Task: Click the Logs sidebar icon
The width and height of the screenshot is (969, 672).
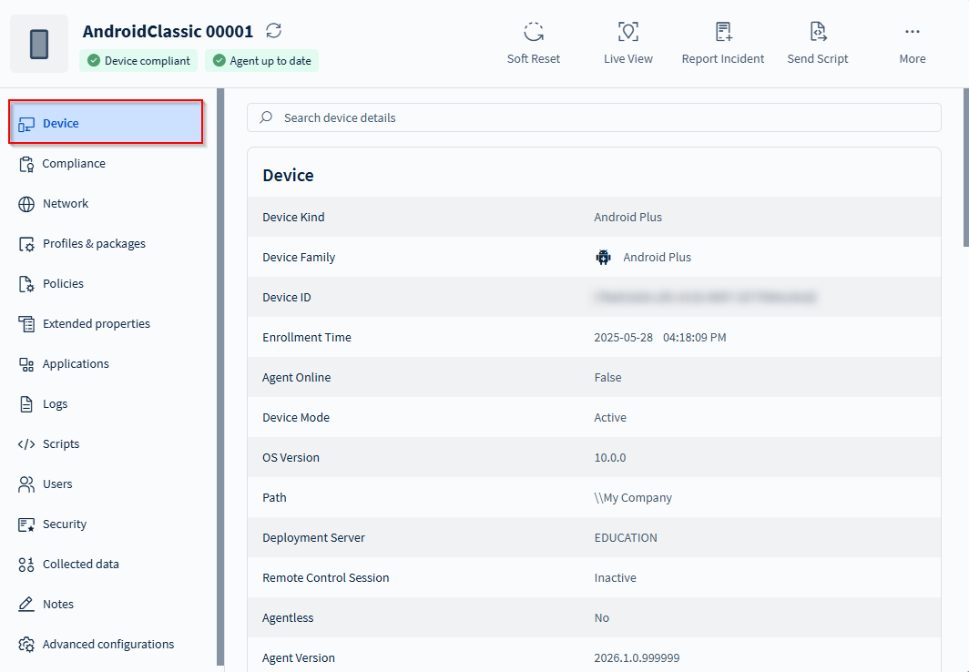Action: [x=26, y=404]
